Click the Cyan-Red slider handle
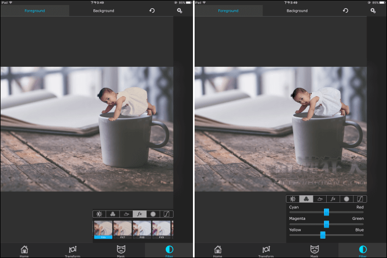This screenshot has height=258, width=387. click(x=326, y=212)
